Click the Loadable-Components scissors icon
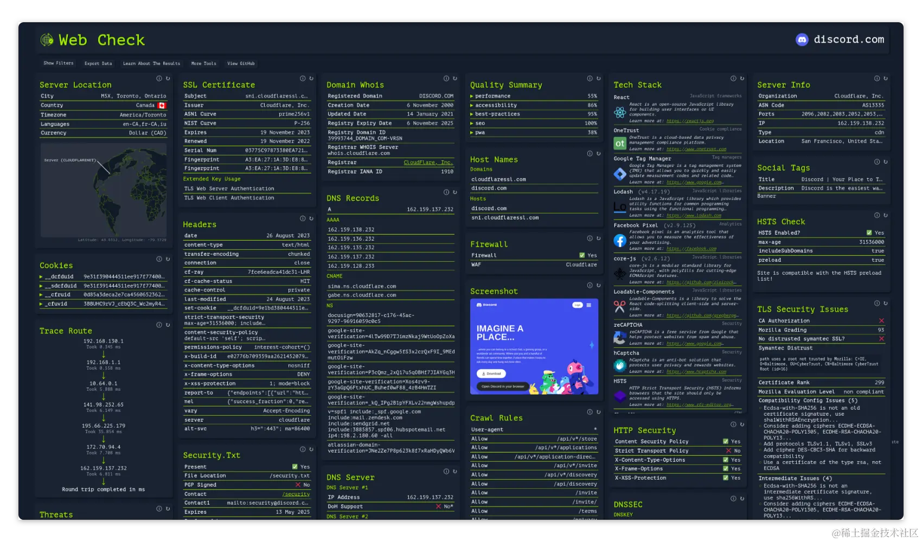Screen dimensions: 922x542 point(620,307)
